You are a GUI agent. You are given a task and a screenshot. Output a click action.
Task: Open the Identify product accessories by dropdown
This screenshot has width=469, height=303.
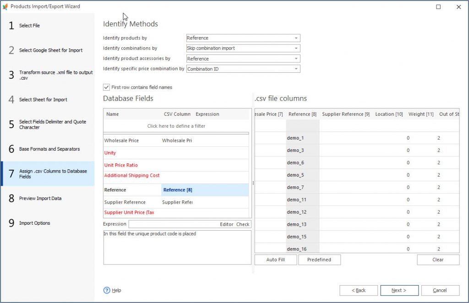click(295, 58)
